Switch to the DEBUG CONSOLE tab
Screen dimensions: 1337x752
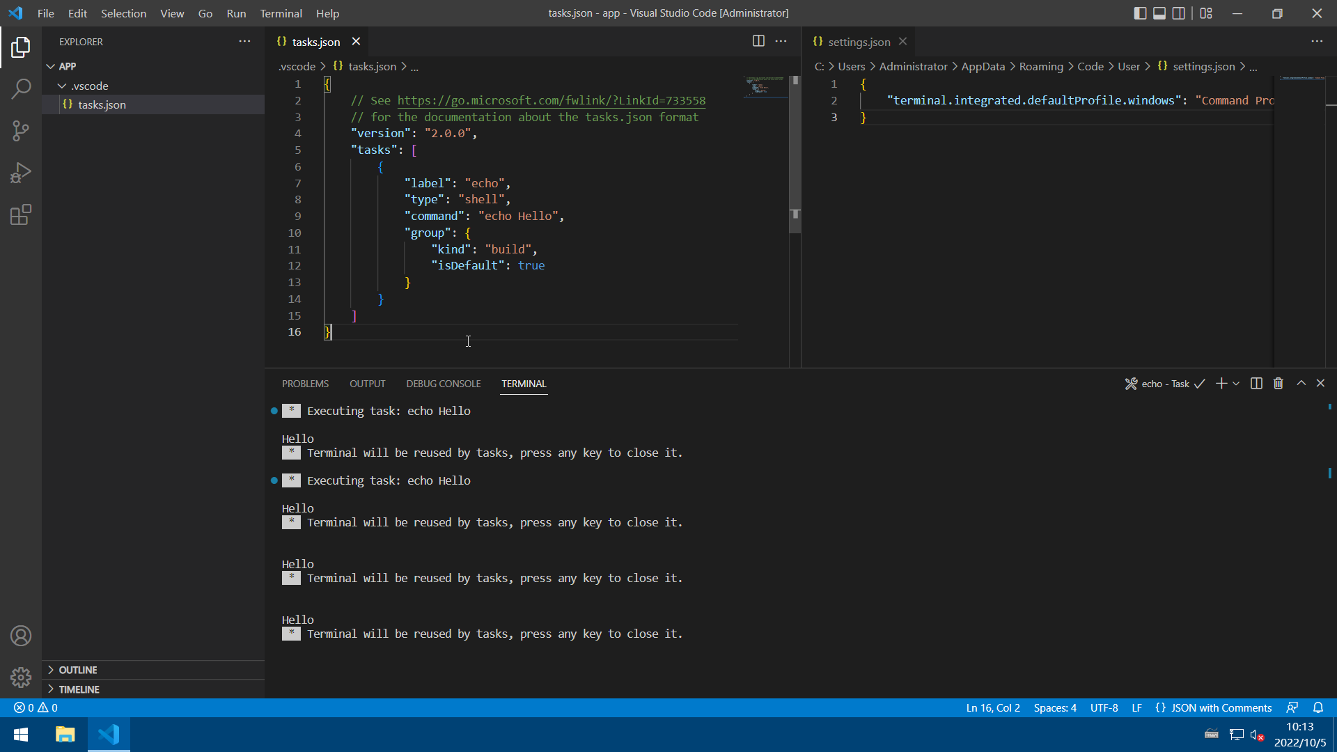[443, 384]
